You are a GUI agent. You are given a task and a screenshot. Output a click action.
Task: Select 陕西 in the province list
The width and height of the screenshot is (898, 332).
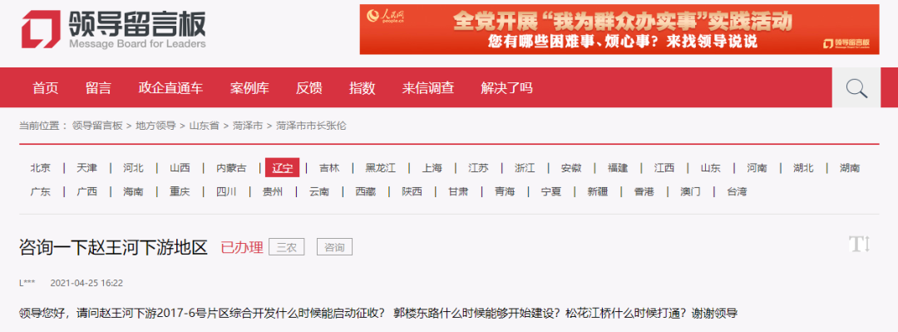pyautogui.click(x=412, y=191)
